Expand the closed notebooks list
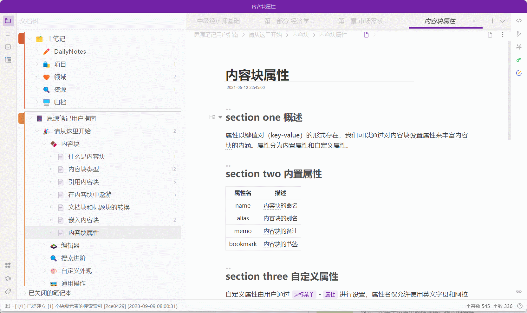Screen dimensions: 527x313 pyautogui.click(x=25, y=293)
